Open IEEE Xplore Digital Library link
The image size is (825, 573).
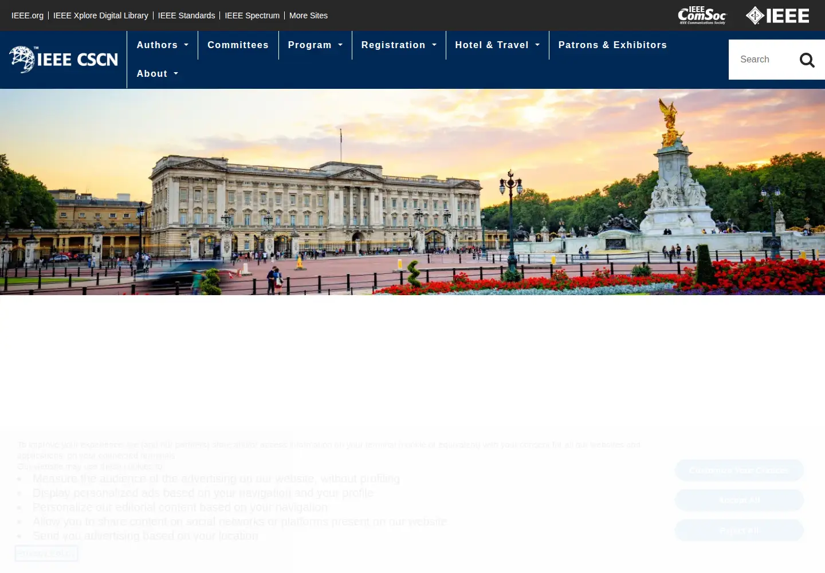click(x=101, y=15)
